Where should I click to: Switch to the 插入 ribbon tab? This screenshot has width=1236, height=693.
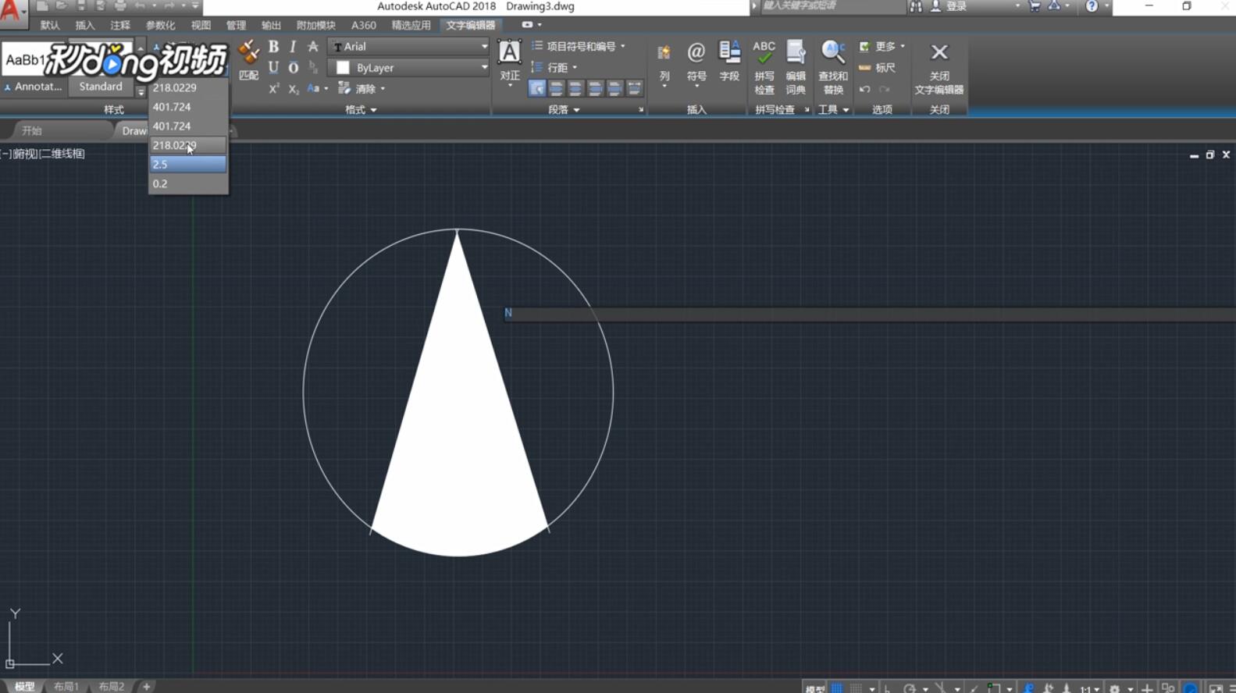(x=84, y=26)
